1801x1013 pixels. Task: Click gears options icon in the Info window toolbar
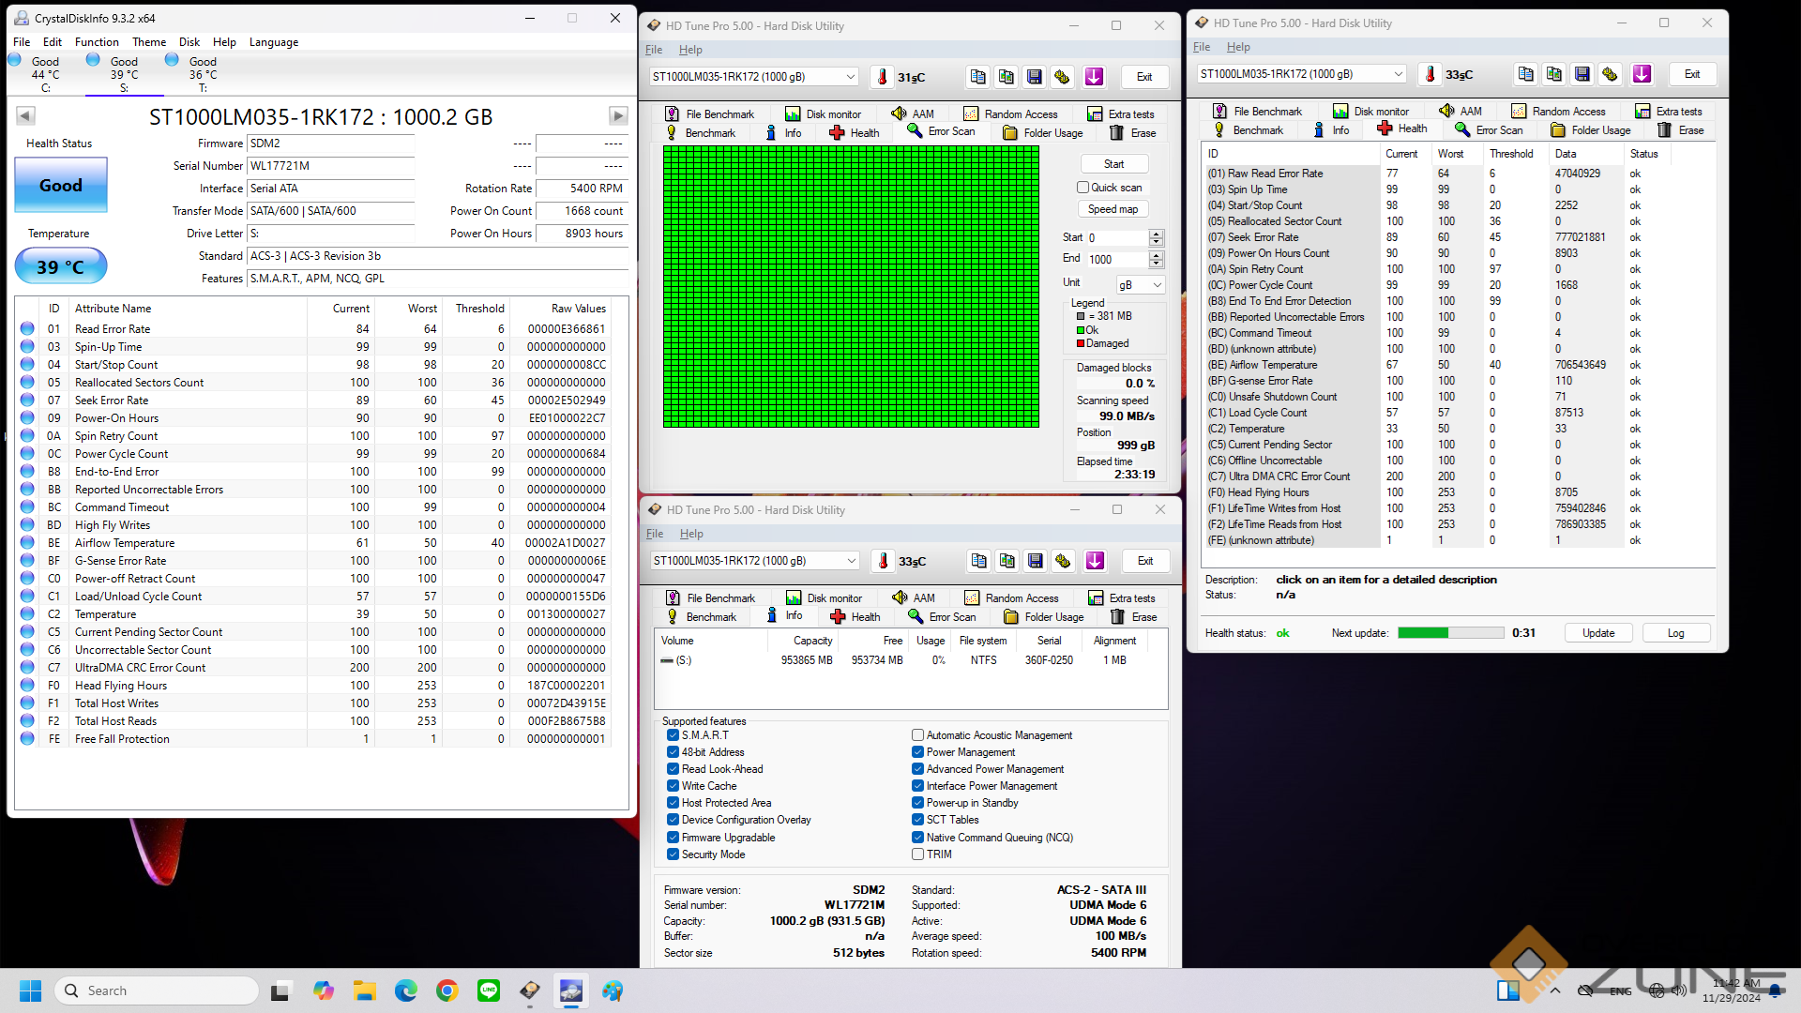click(x=1063, y=561)
